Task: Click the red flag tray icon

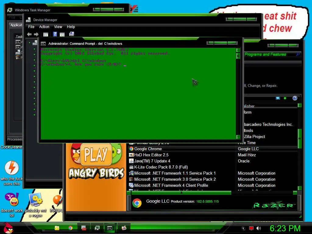Action: pos(251,228)
